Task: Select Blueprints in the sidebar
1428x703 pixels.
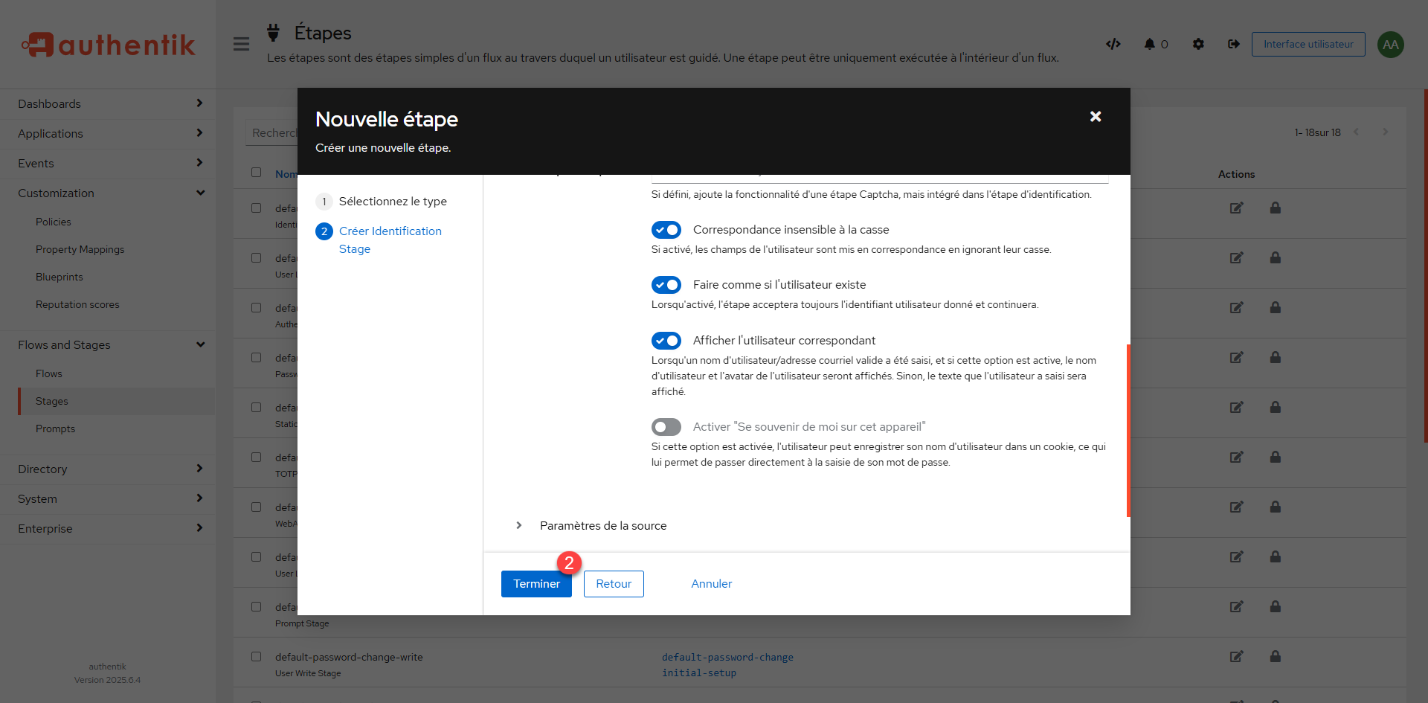Action: point(59,277)
